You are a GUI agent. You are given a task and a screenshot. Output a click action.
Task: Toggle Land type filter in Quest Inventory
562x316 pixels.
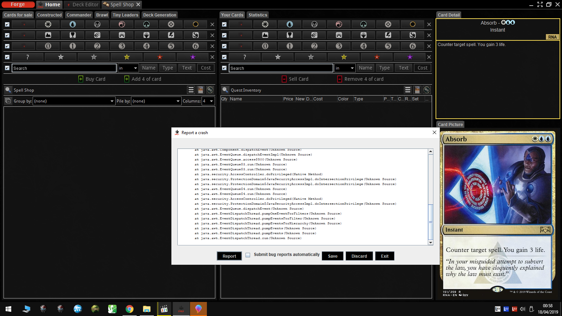(265, 35)
